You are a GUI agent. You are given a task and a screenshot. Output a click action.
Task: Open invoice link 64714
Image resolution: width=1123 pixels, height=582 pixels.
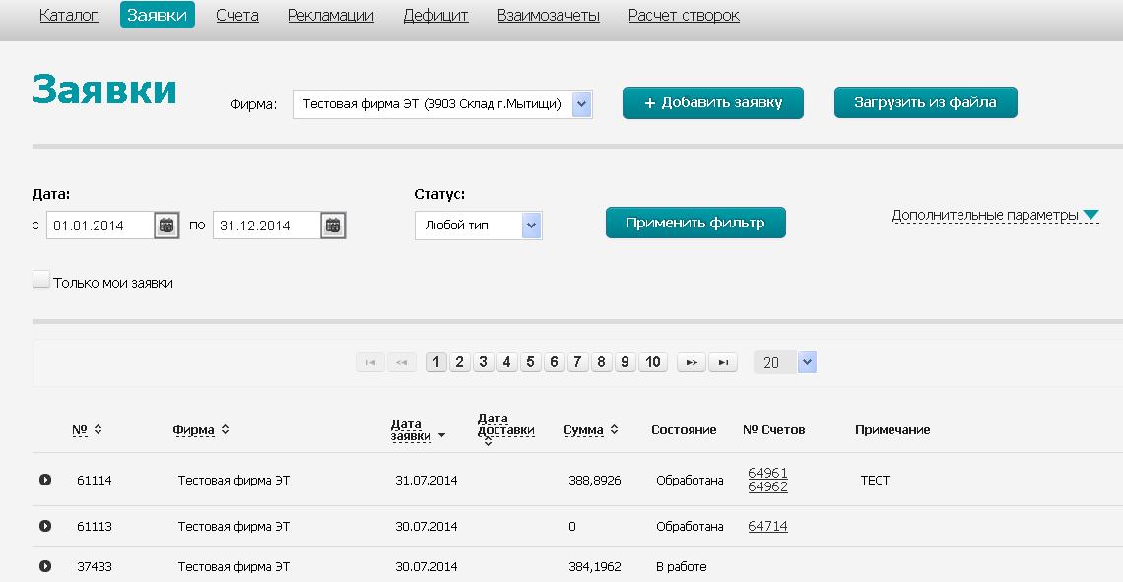767,526
